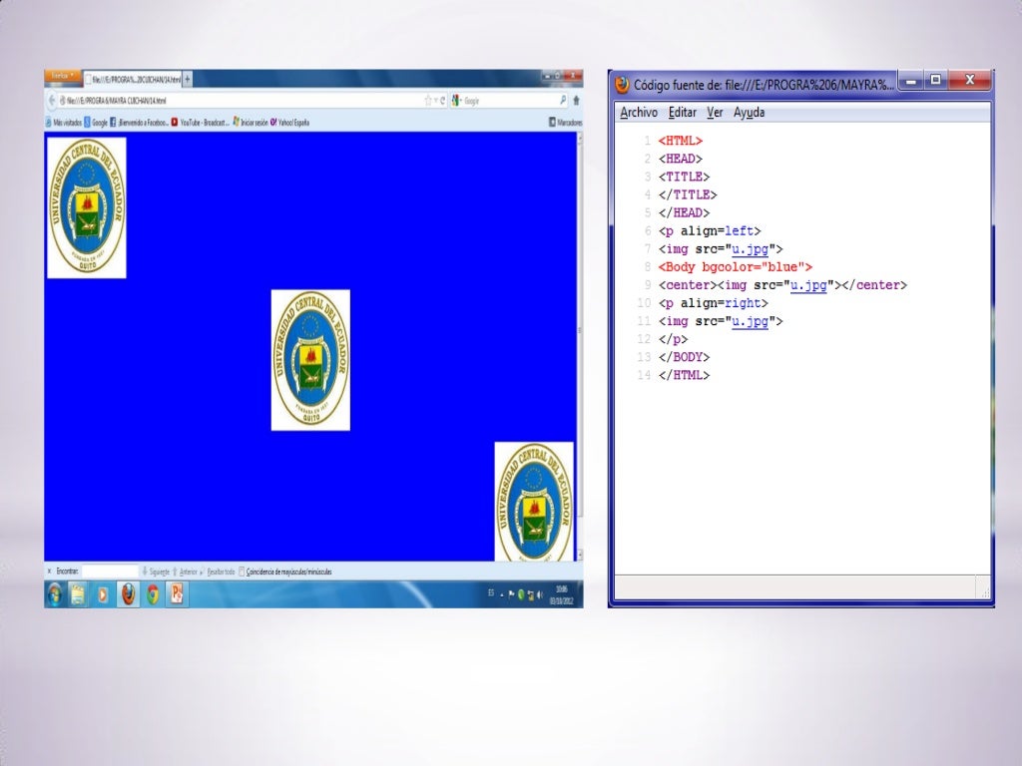The image size is (1022, 766).
Task: Open Chrome from the taskbar
Action: (x=153, y=594)
